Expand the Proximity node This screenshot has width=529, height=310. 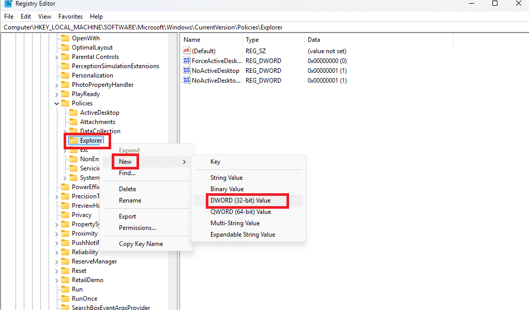pyautogui.click(x=57, y=234)
